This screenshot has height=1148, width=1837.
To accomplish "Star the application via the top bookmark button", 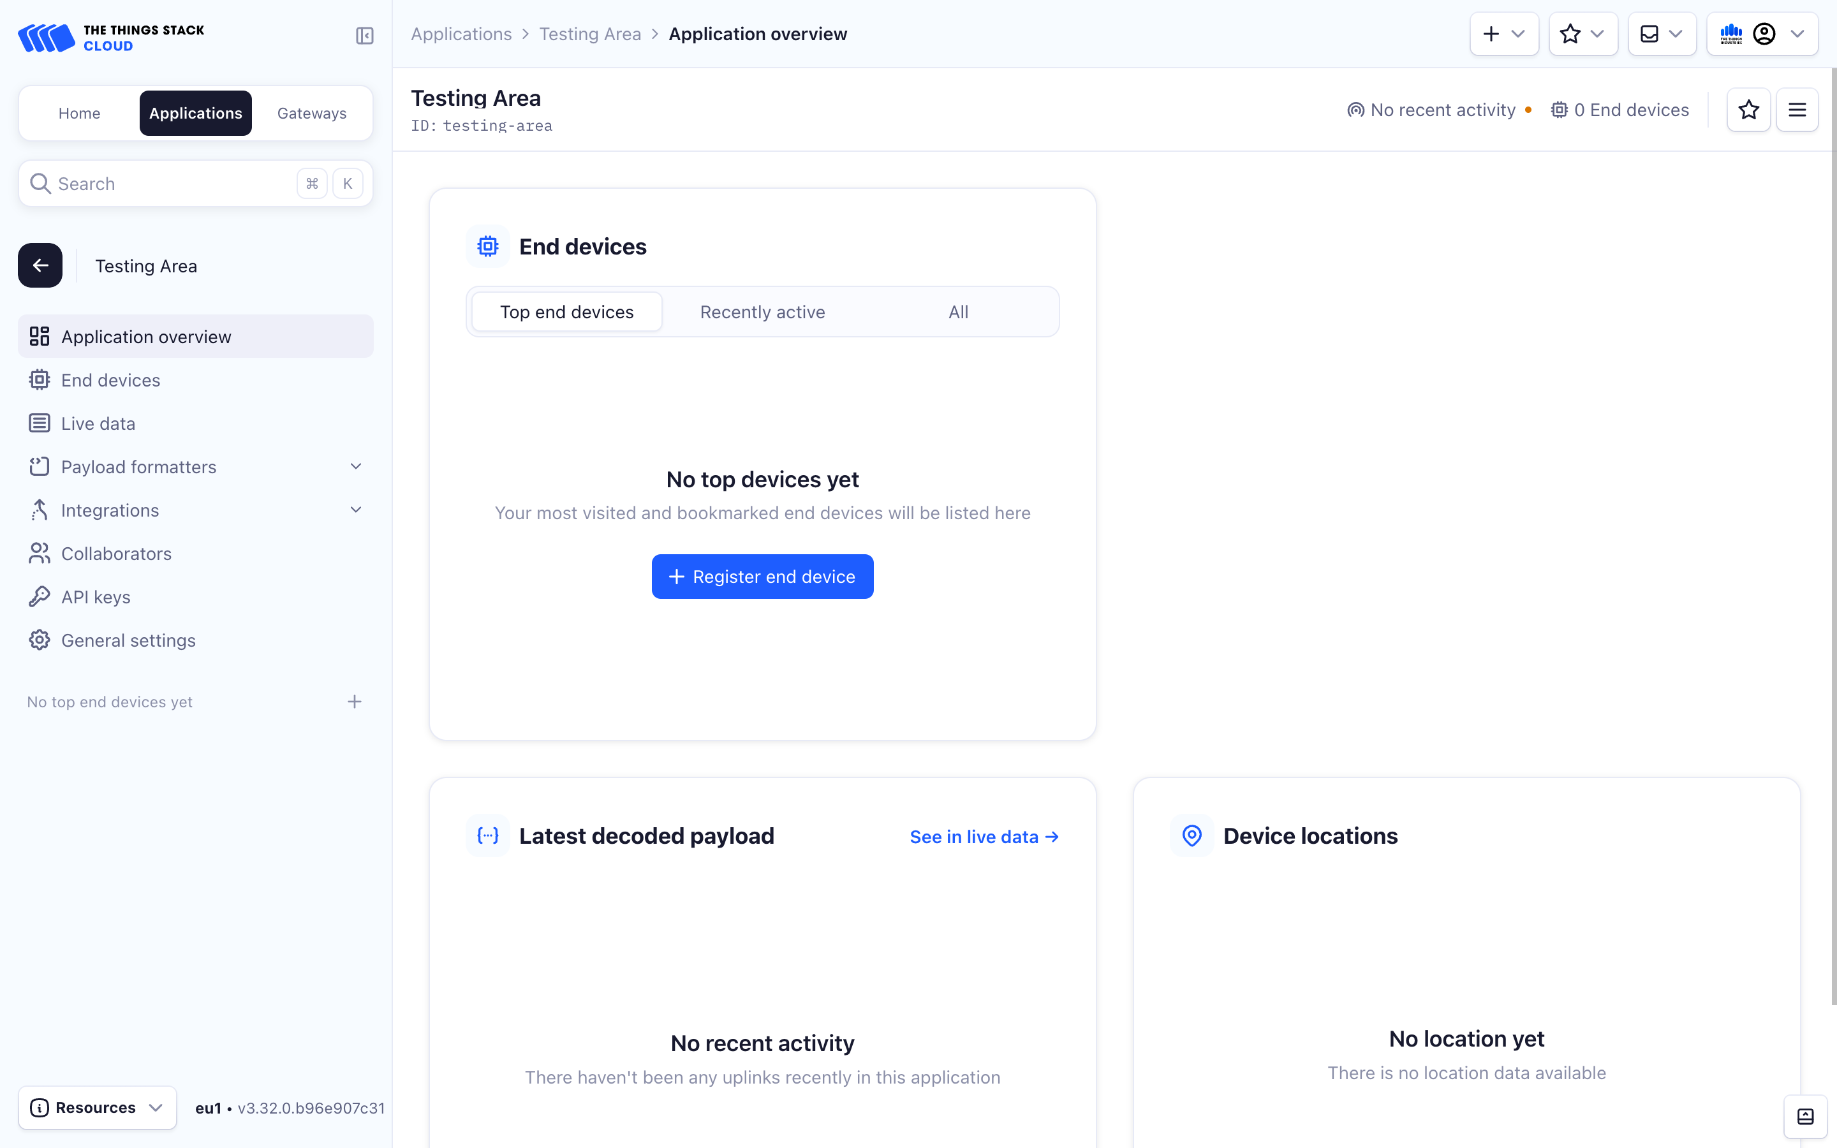I will pyautogui.click(x=1571, y=33).
